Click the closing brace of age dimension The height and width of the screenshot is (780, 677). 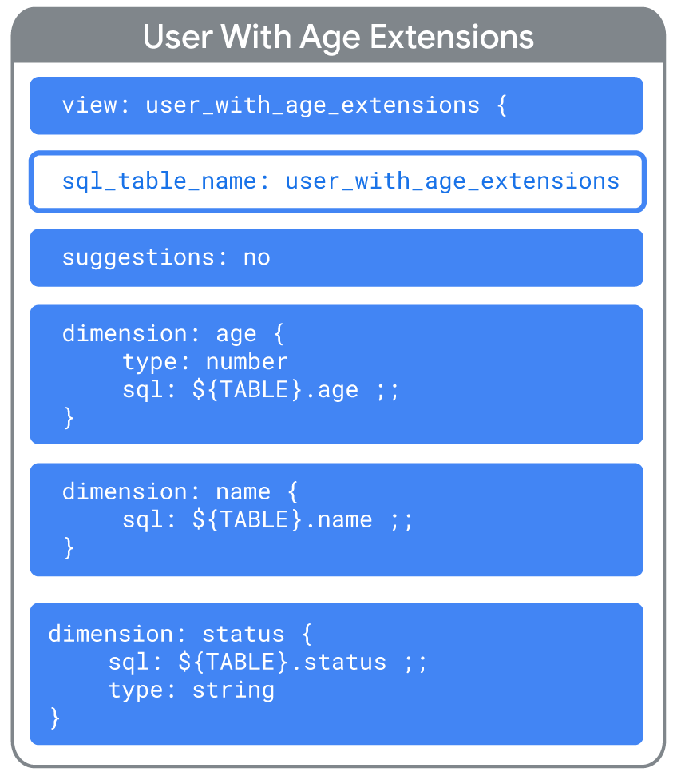[69, 417]
